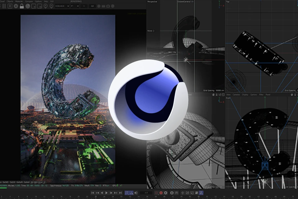This screenshot has width=298, height=199.
Task: Play the animation forward
Action: [106, 193]
